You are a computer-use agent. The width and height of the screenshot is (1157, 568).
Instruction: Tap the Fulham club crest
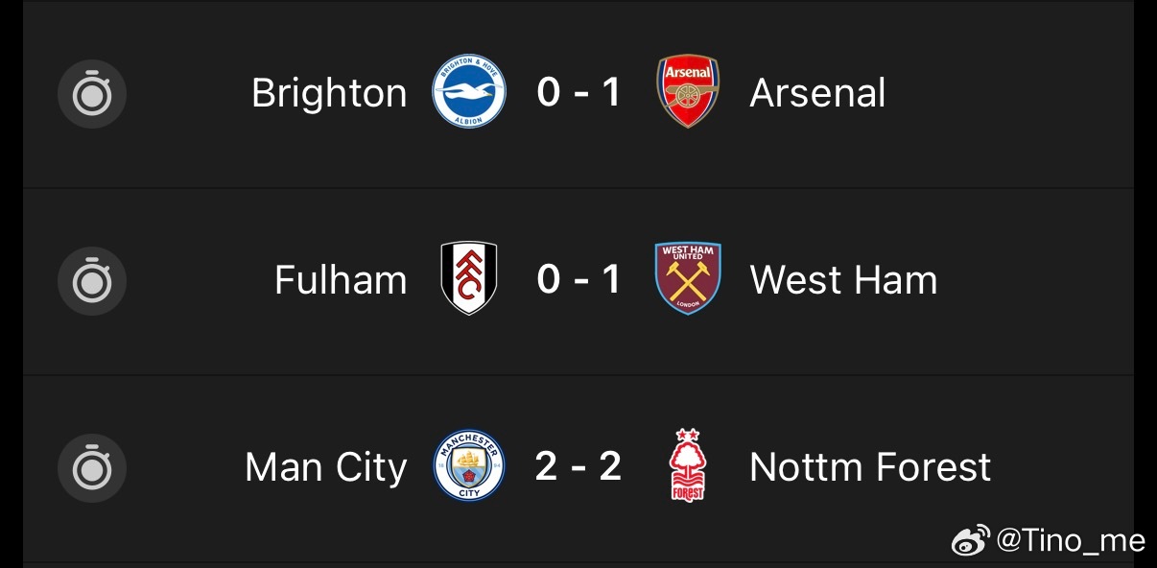point(469,279)
